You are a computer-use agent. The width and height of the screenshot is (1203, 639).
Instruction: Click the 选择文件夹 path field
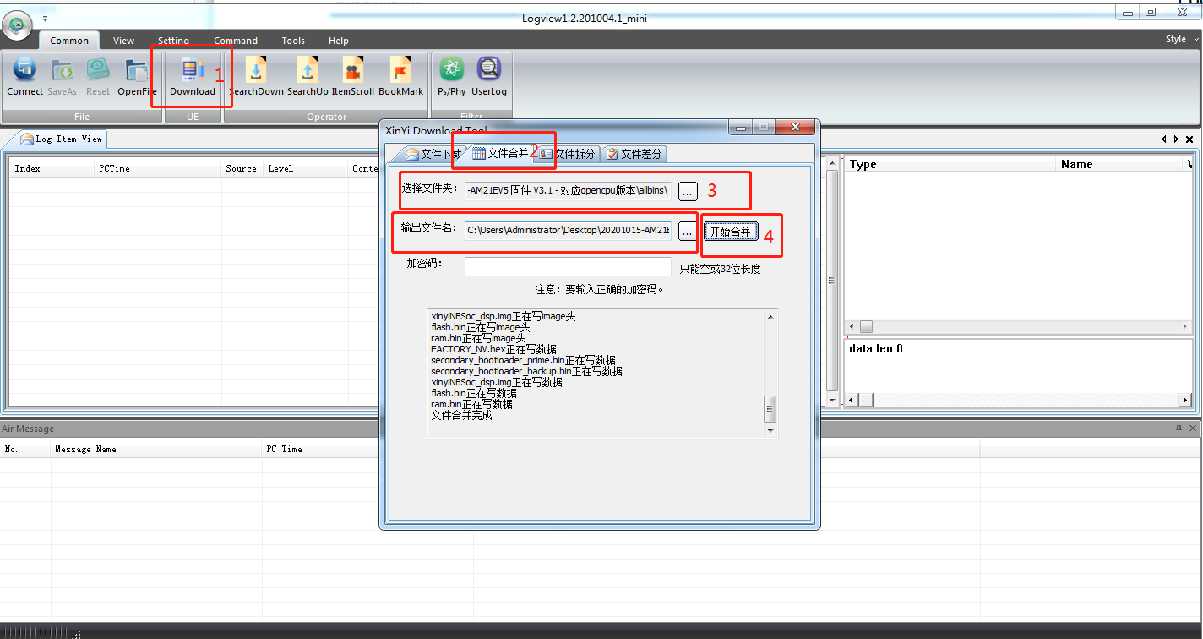click(x=568, y=191)
